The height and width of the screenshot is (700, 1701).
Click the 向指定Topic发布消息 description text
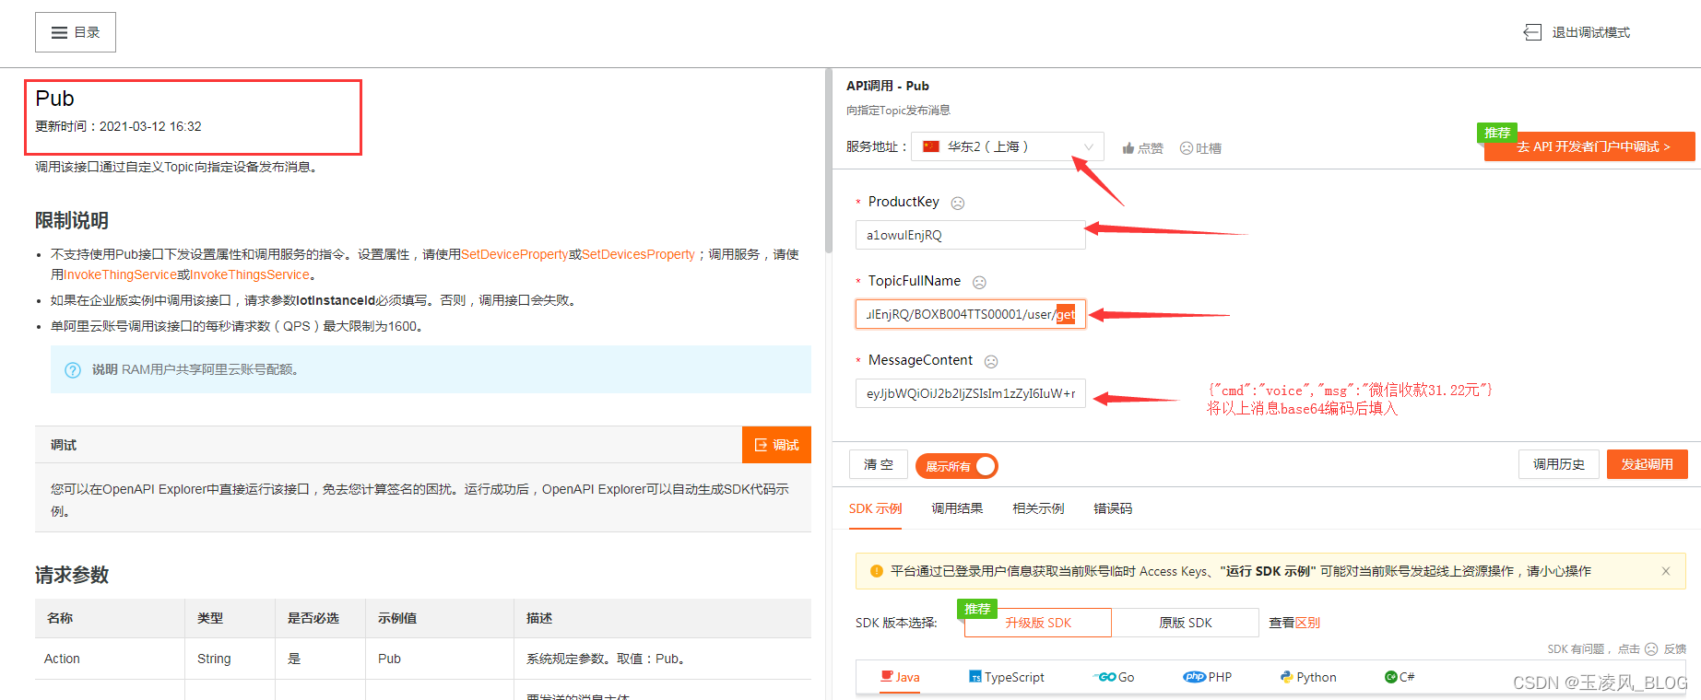point(898,111)
